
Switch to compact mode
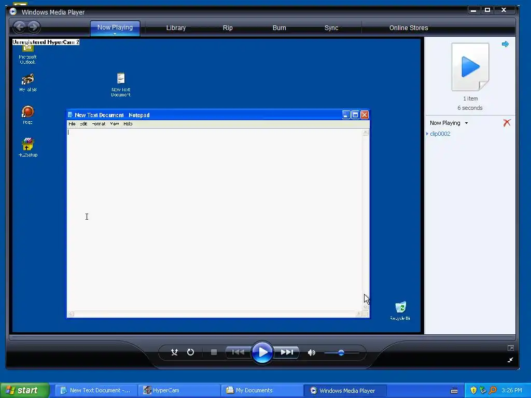tap(510, 360)
